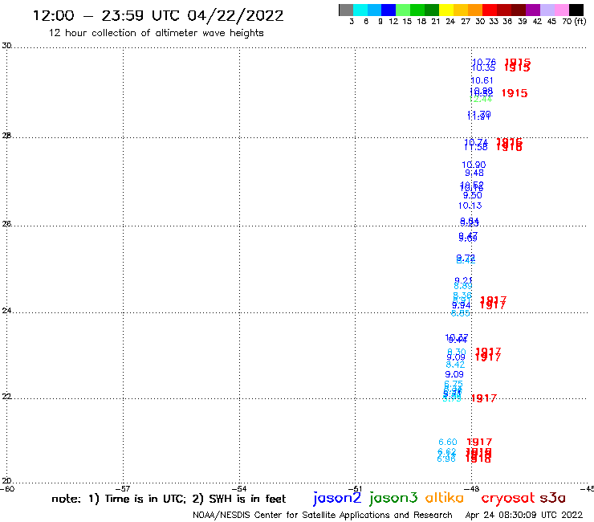Image resolution: width=594 pixels, height=522 pixels.
Task: Click the green wave height value '12.44'
Action: point(480,100)
